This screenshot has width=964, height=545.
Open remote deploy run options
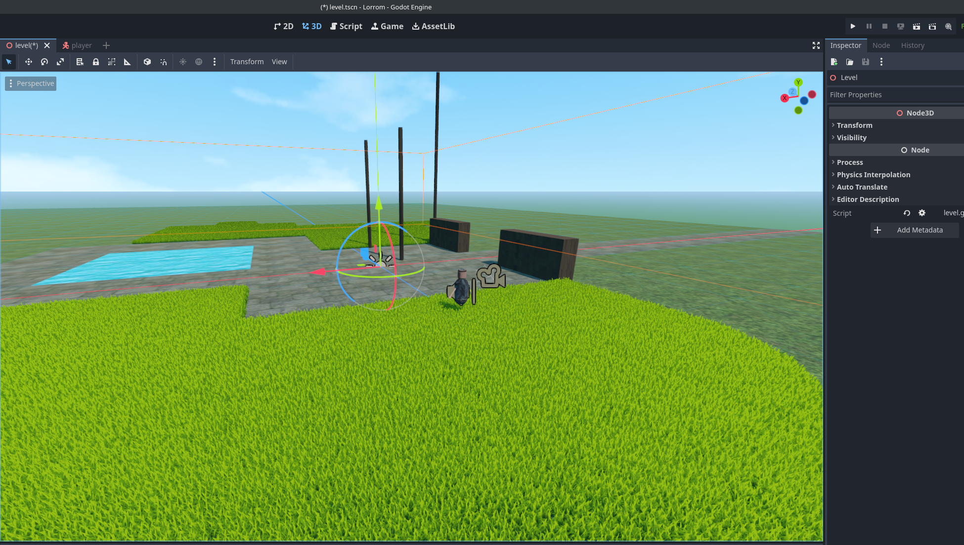click(900, 26)
